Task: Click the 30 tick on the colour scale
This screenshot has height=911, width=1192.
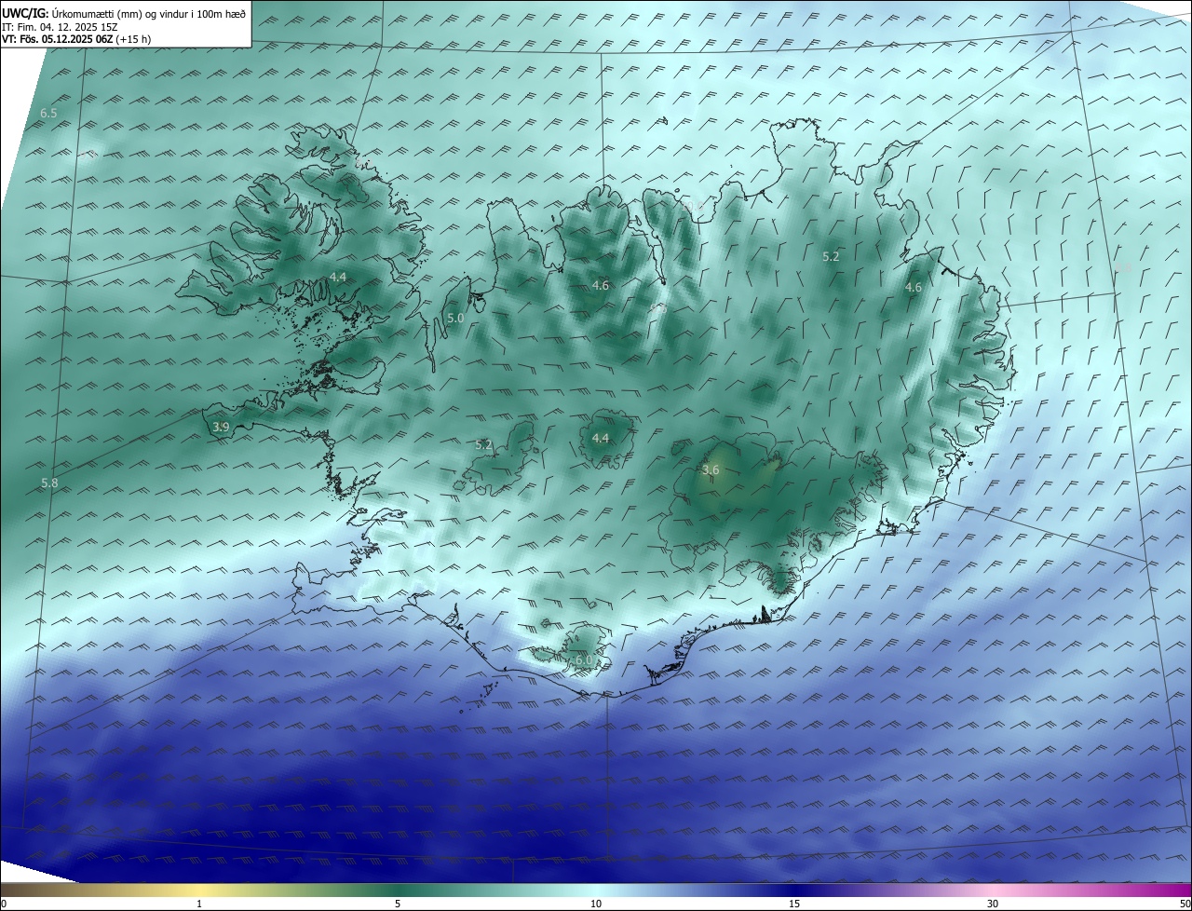Action: click(x=993, y=904)
